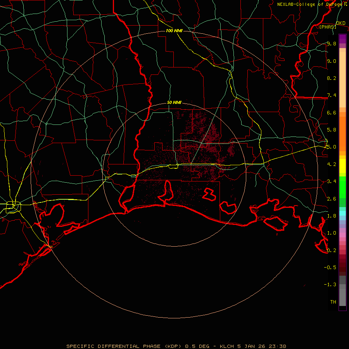
Task: Click the 6.6 scale value
Action: [332, 112]
